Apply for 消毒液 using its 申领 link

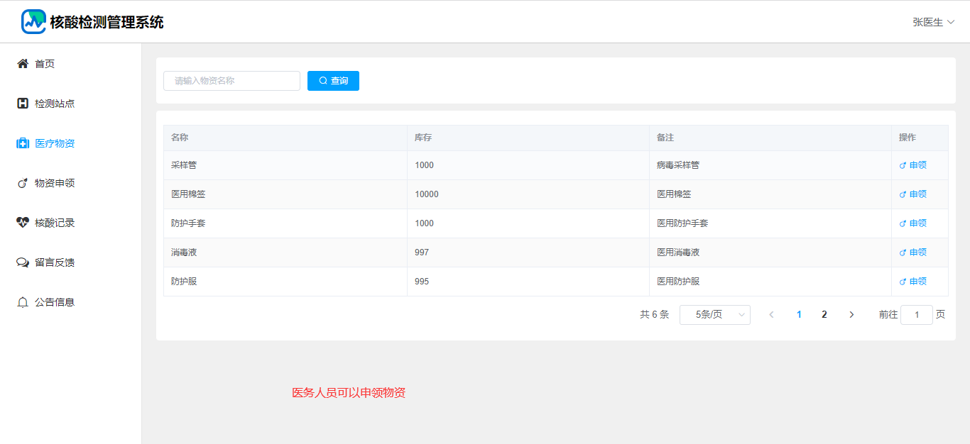913,252
